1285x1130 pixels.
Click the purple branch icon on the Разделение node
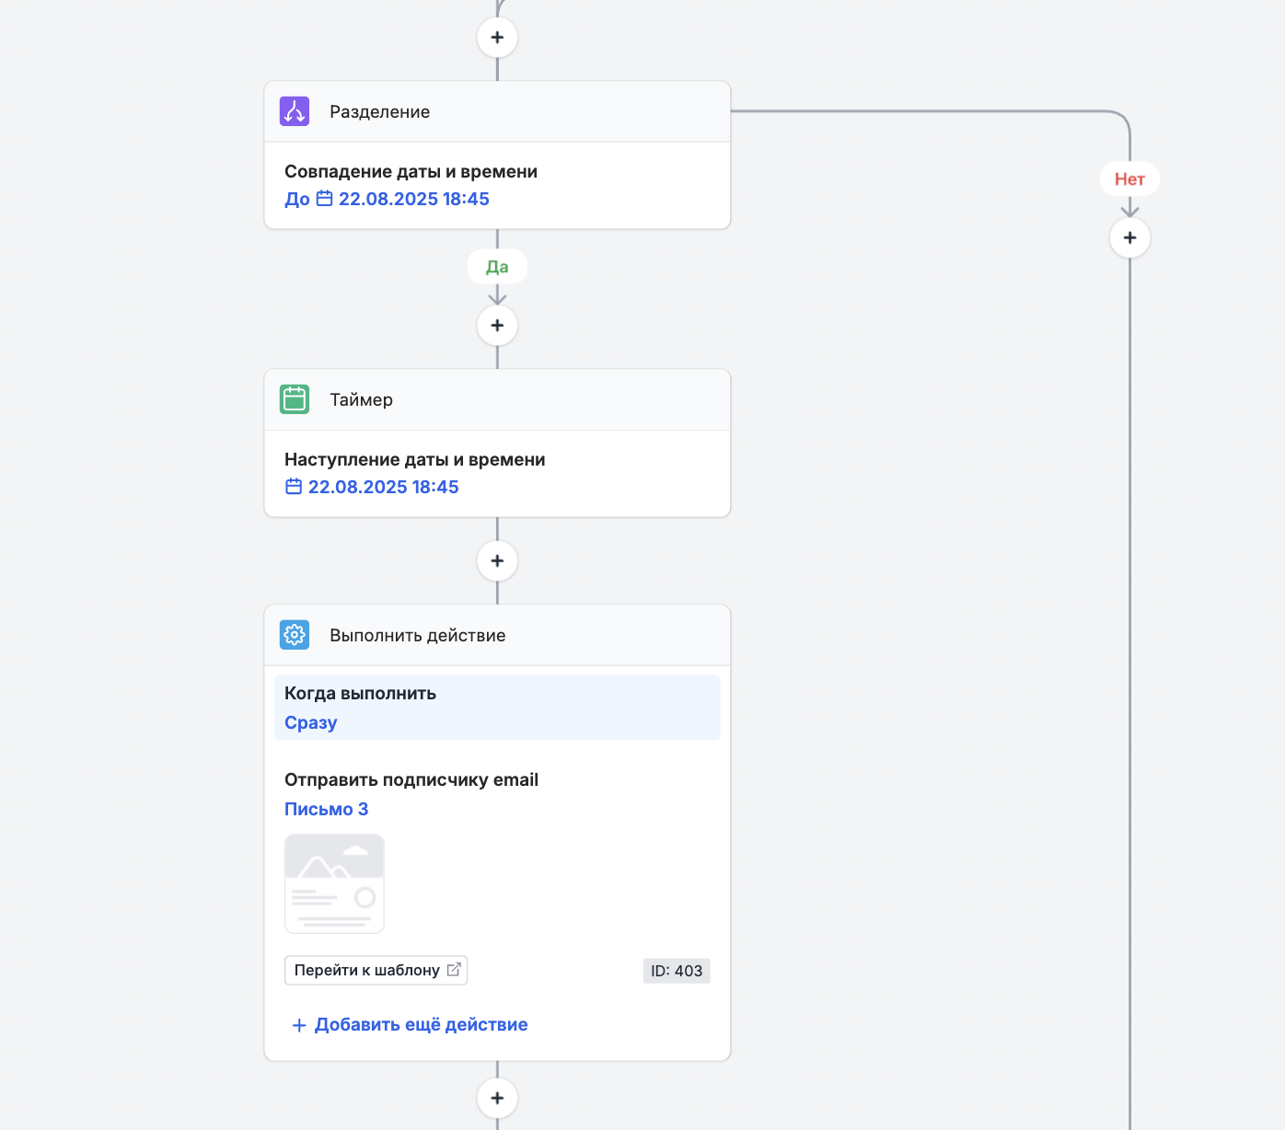pos(294,111)
